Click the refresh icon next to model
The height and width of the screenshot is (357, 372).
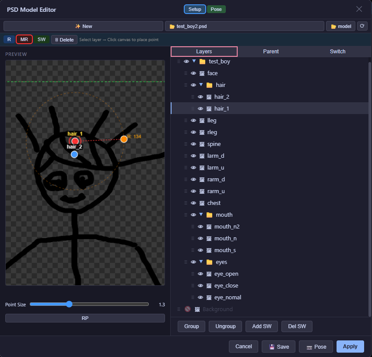coord(362,26)
